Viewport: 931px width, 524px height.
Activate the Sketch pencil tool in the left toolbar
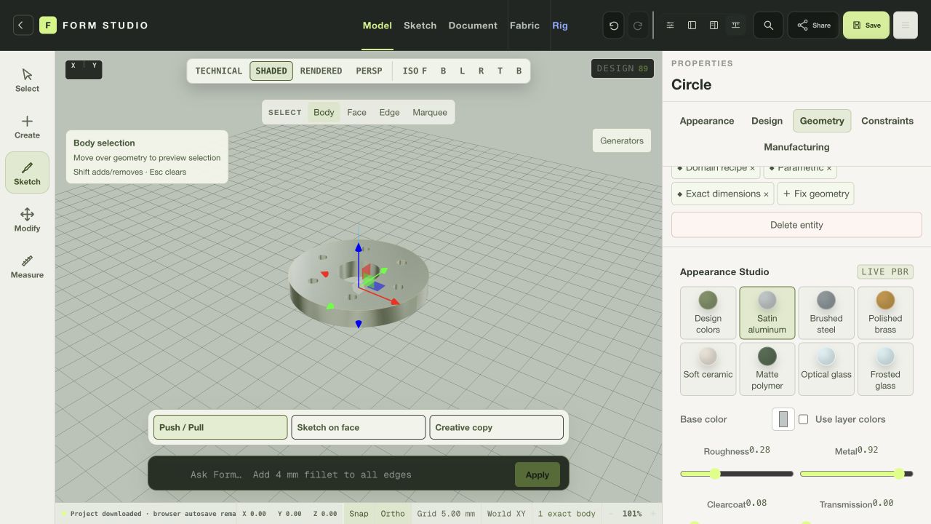(27, 173)
